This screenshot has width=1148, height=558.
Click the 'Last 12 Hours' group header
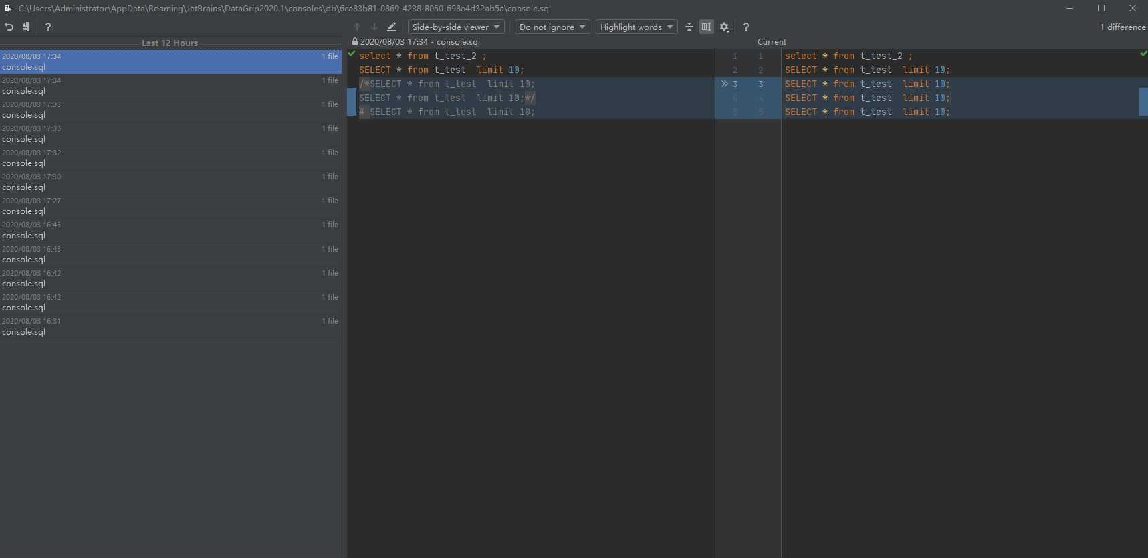click(170, 43)
